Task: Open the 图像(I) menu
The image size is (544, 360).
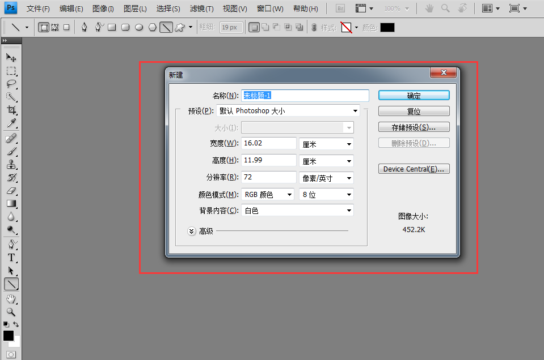Action: tap(103, 8)
